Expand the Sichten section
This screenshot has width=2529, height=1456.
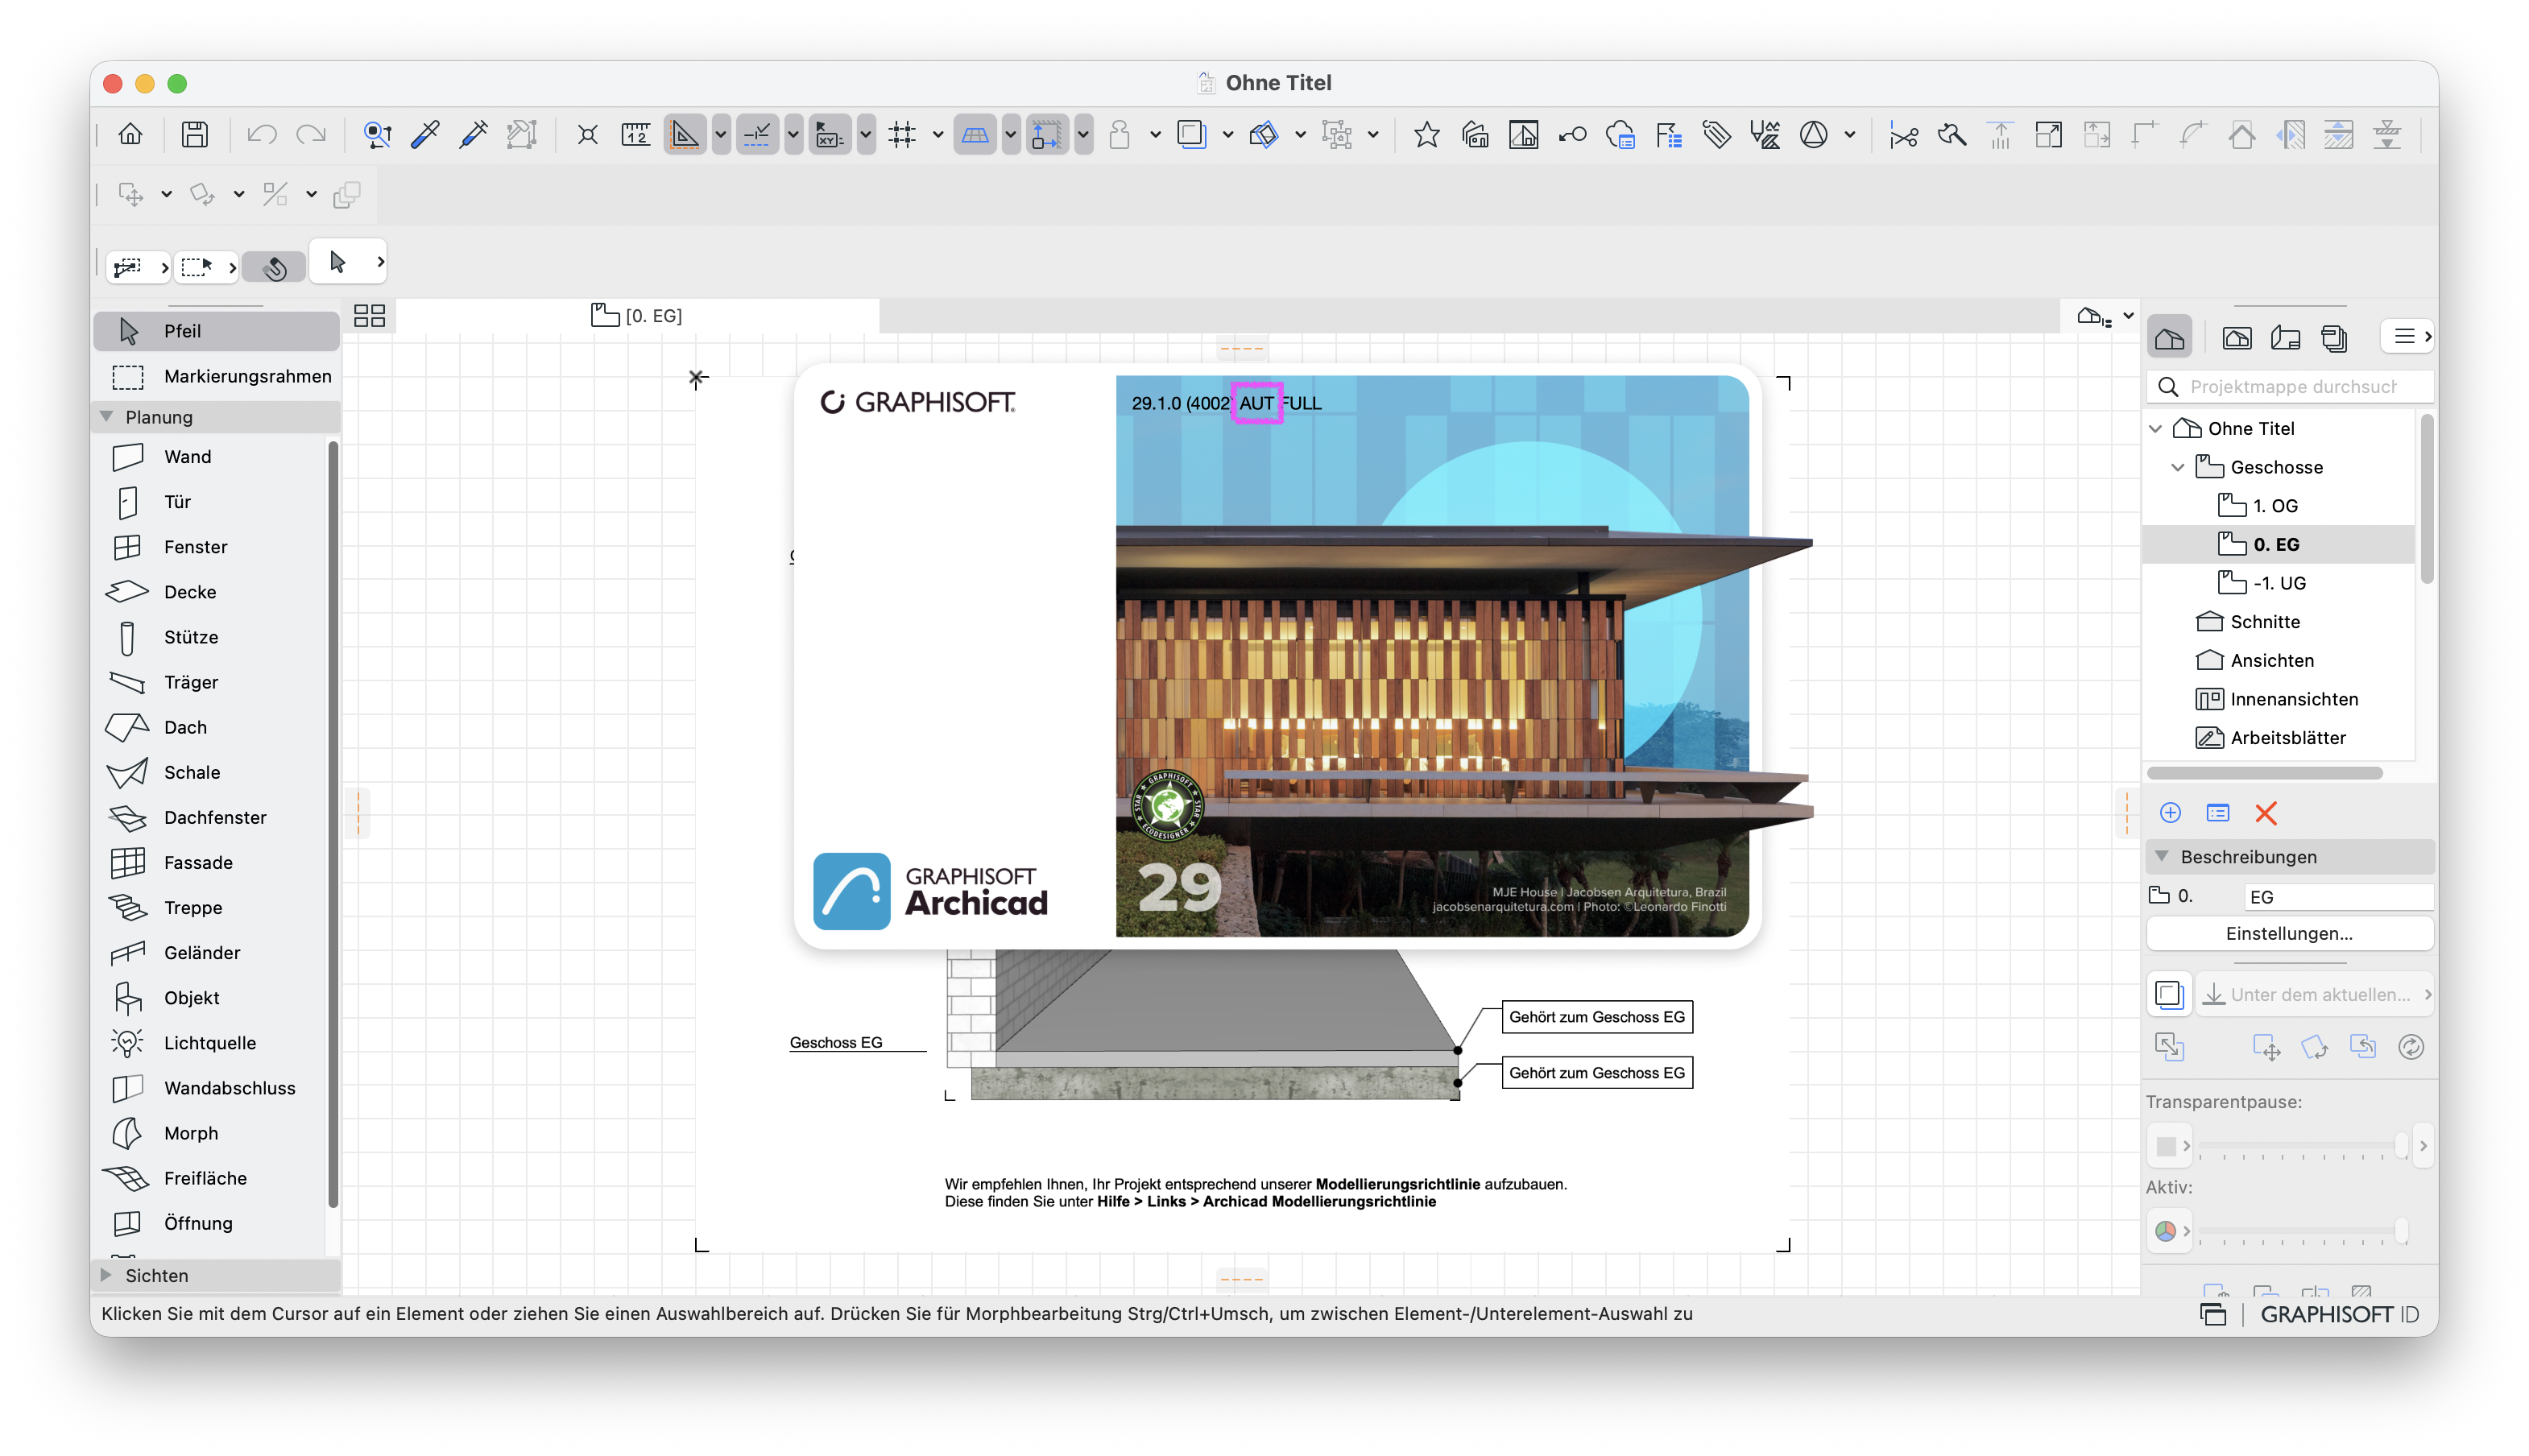click(106, 1274)
